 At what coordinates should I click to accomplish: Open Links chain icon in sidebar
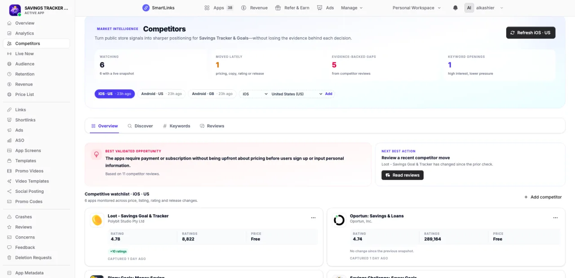(10, 110)
